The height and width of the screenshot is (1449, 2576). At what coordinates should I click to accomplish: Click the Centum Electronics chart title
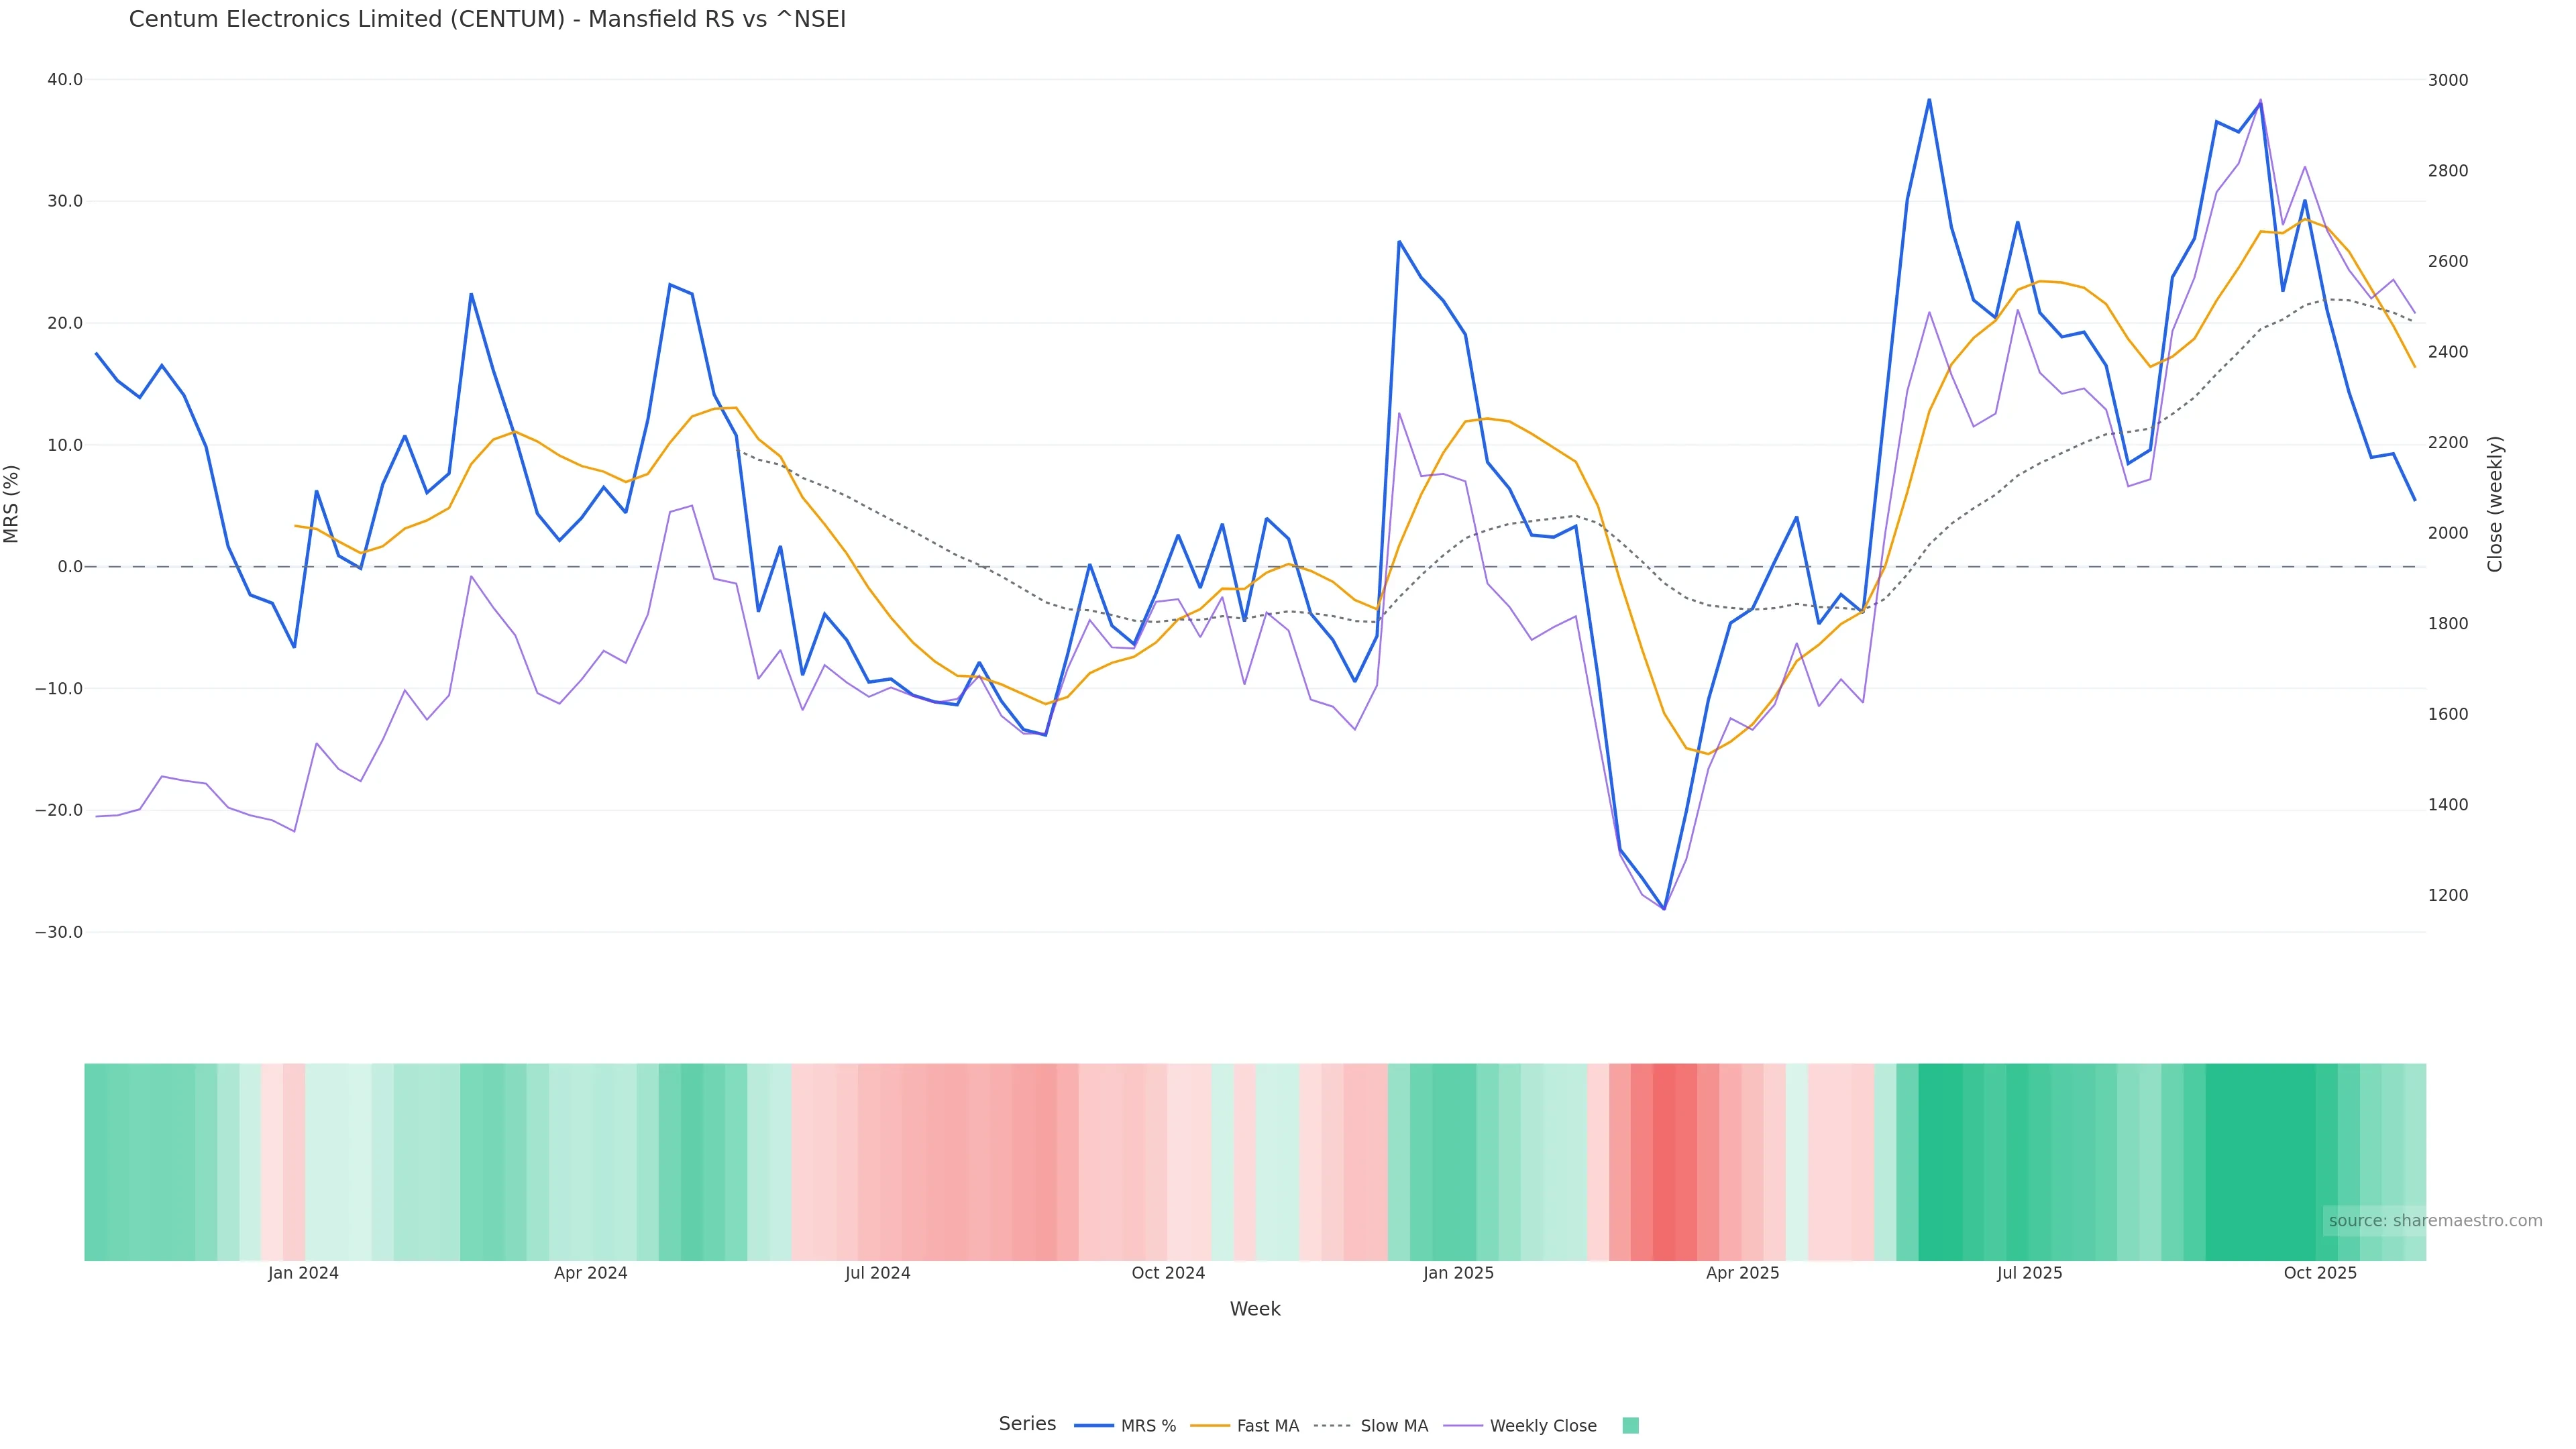click(x=487, y=20)
